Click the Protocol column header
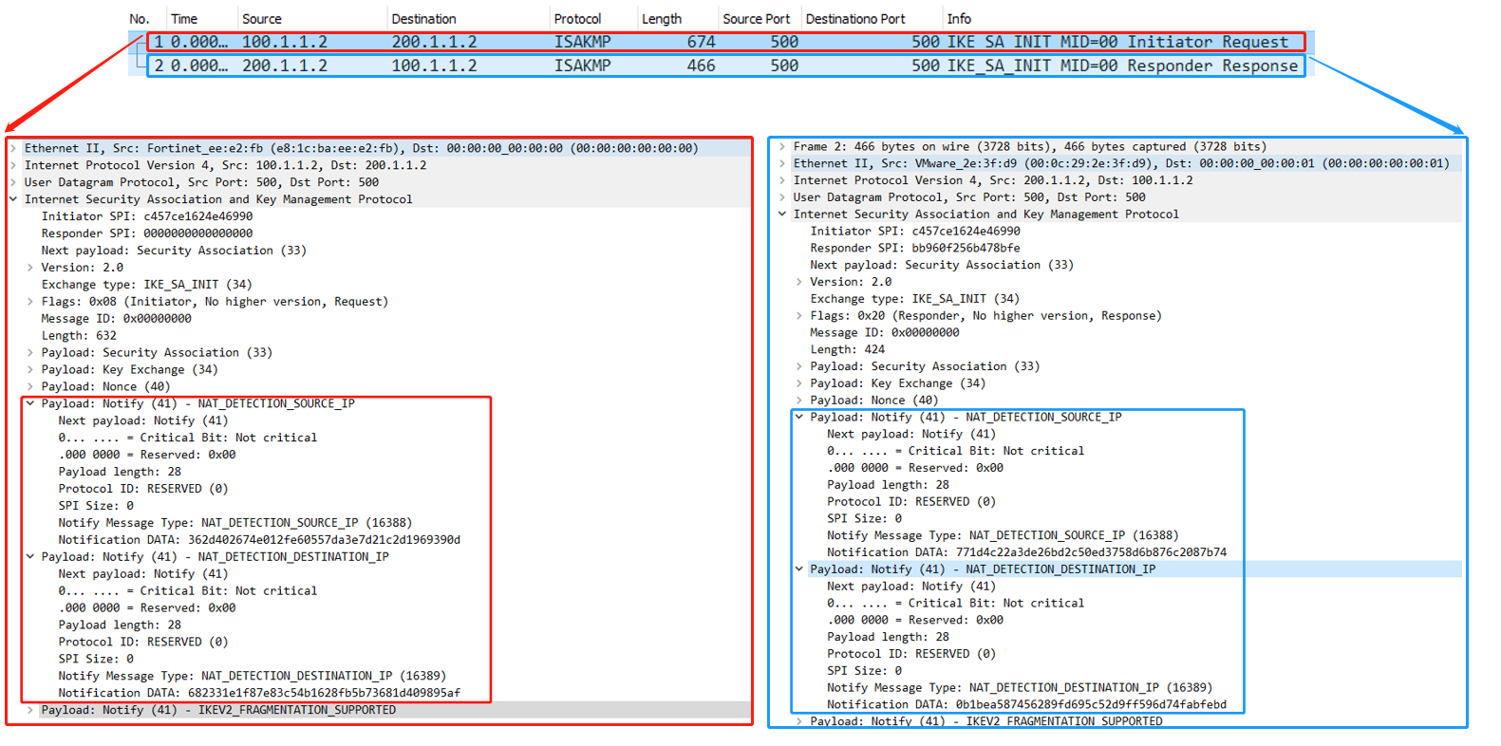Viewport: 1501px width, 746px height. [x=577, y=19]
